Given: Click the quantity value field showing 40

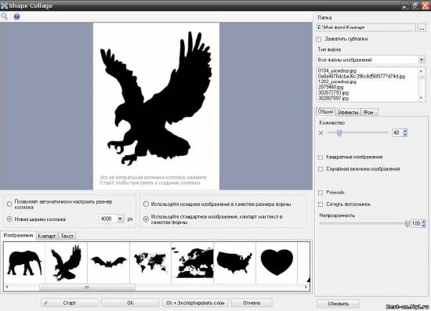Looking at the screenshot, I should point(397,132).
